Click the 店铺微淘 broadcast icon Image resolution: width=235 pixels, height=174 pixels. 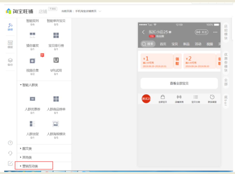coord(179,97)
